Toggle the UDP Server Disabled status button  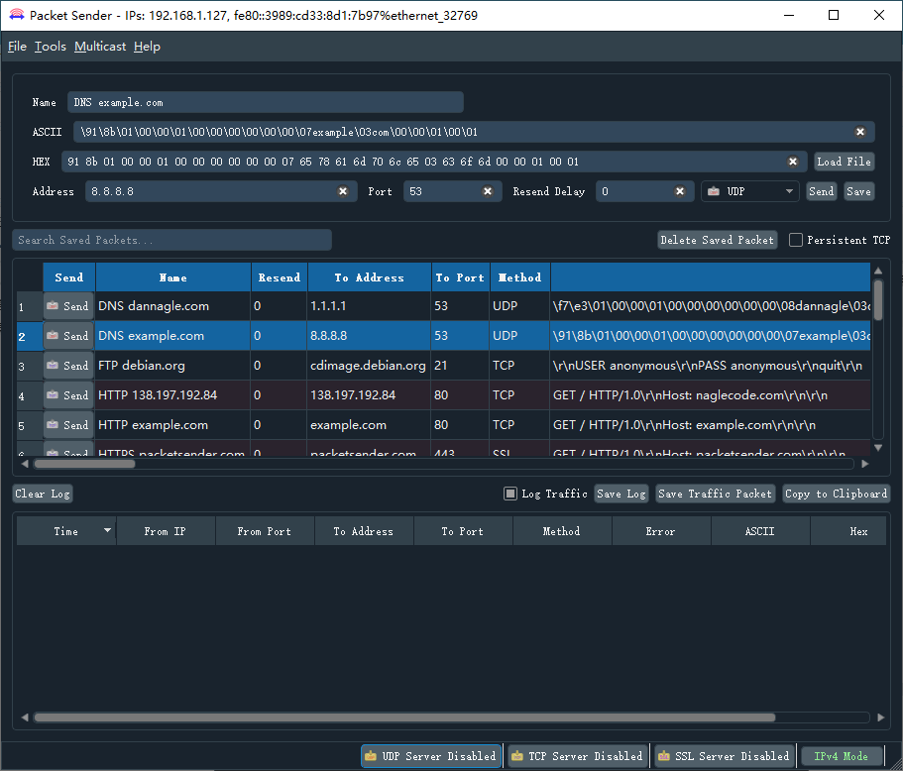click(430, 756)
